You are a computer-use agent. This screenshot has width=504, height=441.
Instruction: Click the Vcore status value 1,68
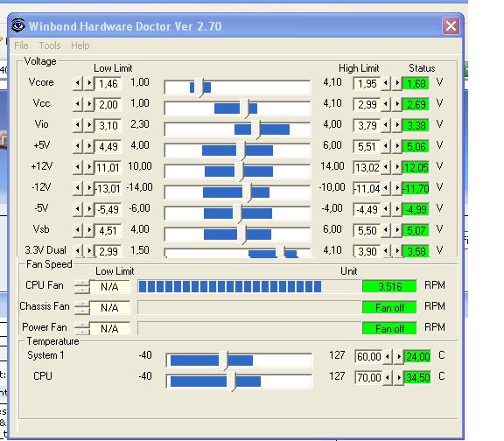(416, 84)
